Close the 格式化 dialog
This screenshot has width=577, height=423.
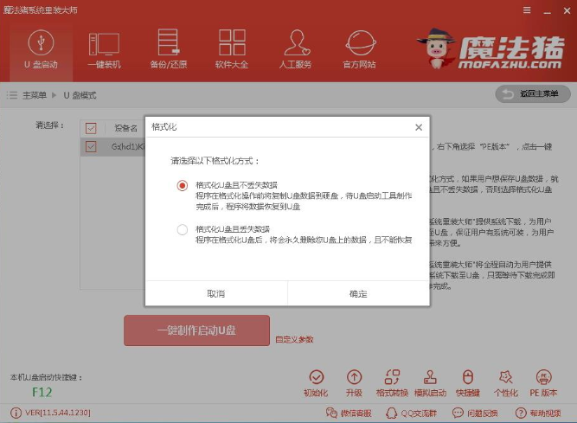click(x=419, y=127)
